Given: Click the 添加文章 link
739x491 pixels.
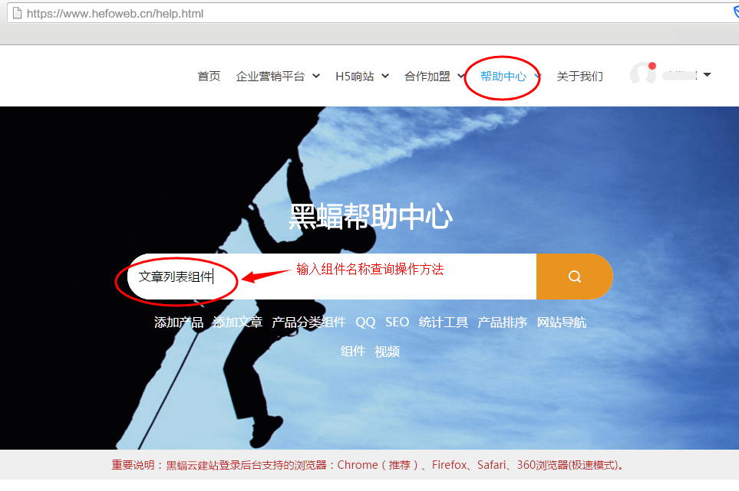Looking at the screenshot, I should tap(236, 322).
